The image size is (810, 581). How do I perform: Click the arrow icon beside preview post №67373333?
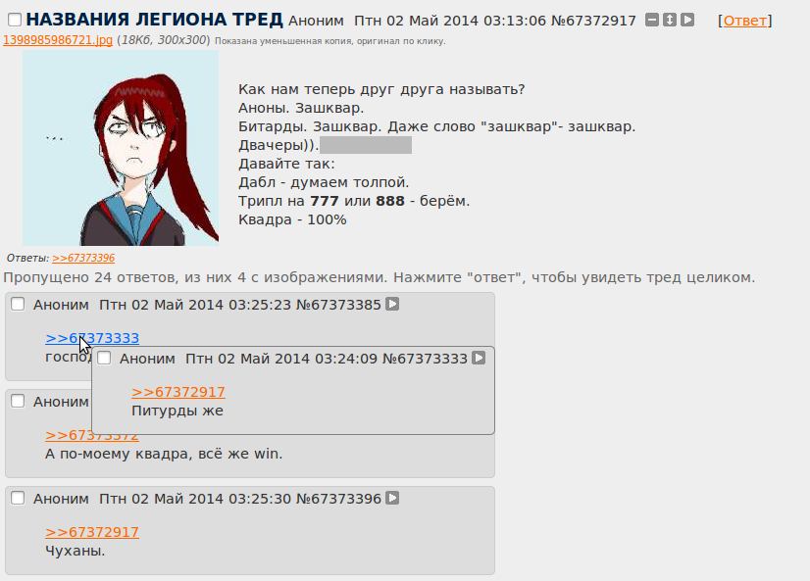pyautogui.click(x=479, y=358)
